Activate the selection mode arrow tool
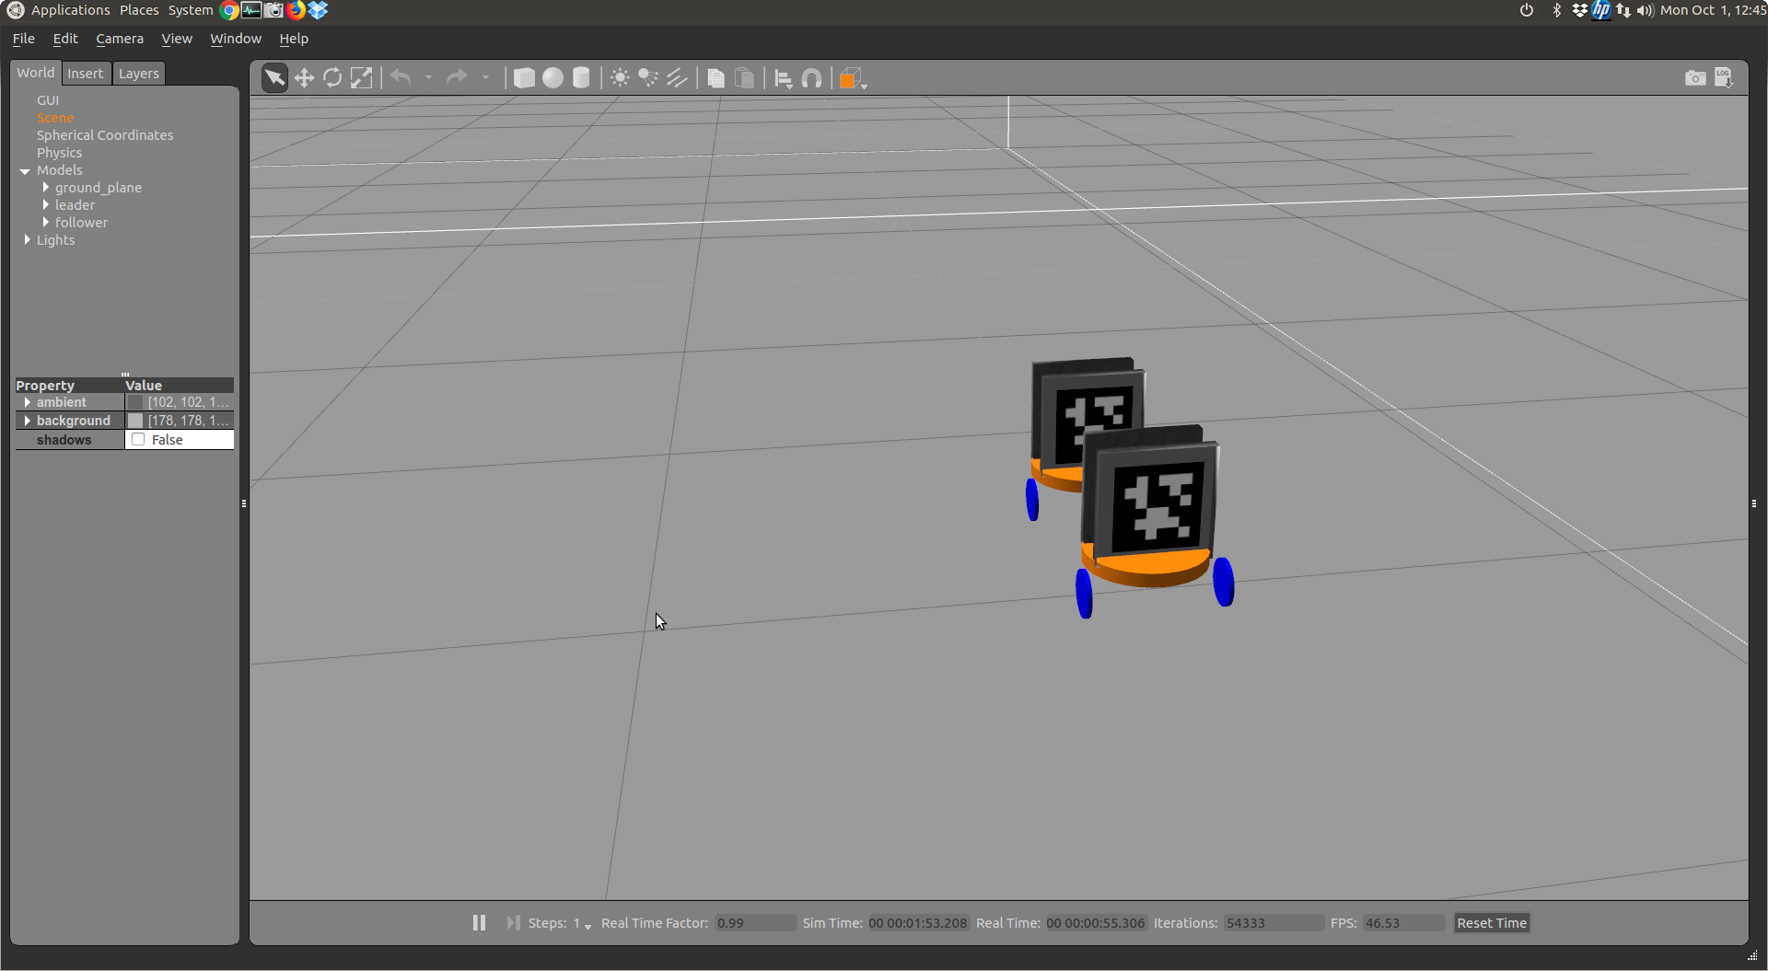Image resolution: width=1768 pixels, height=971 pixels. [274, 78]
